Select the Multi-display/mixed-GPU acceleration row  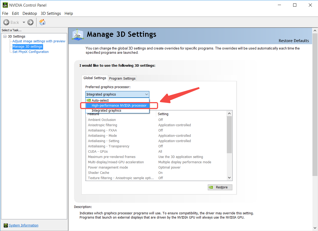tap(156, 162)
